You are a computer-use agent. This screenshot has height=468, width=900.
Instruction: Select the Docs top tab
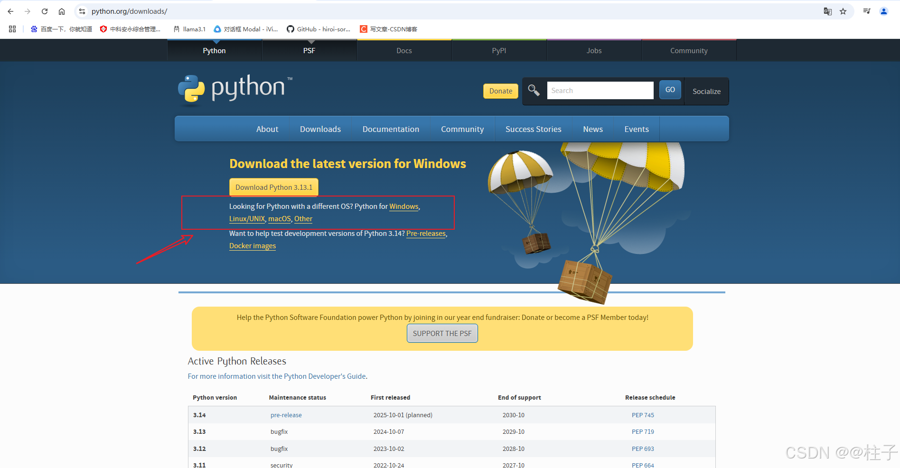pos(404,50)
